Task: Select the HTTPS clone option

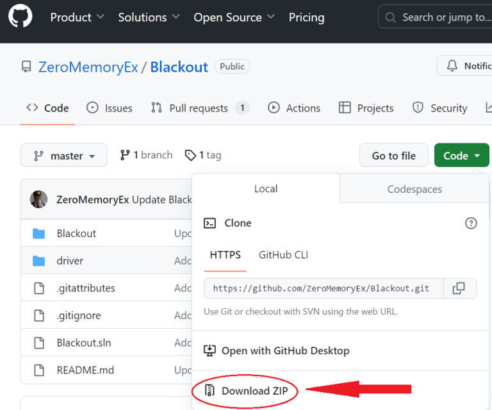Action: [x=225, y=255]
